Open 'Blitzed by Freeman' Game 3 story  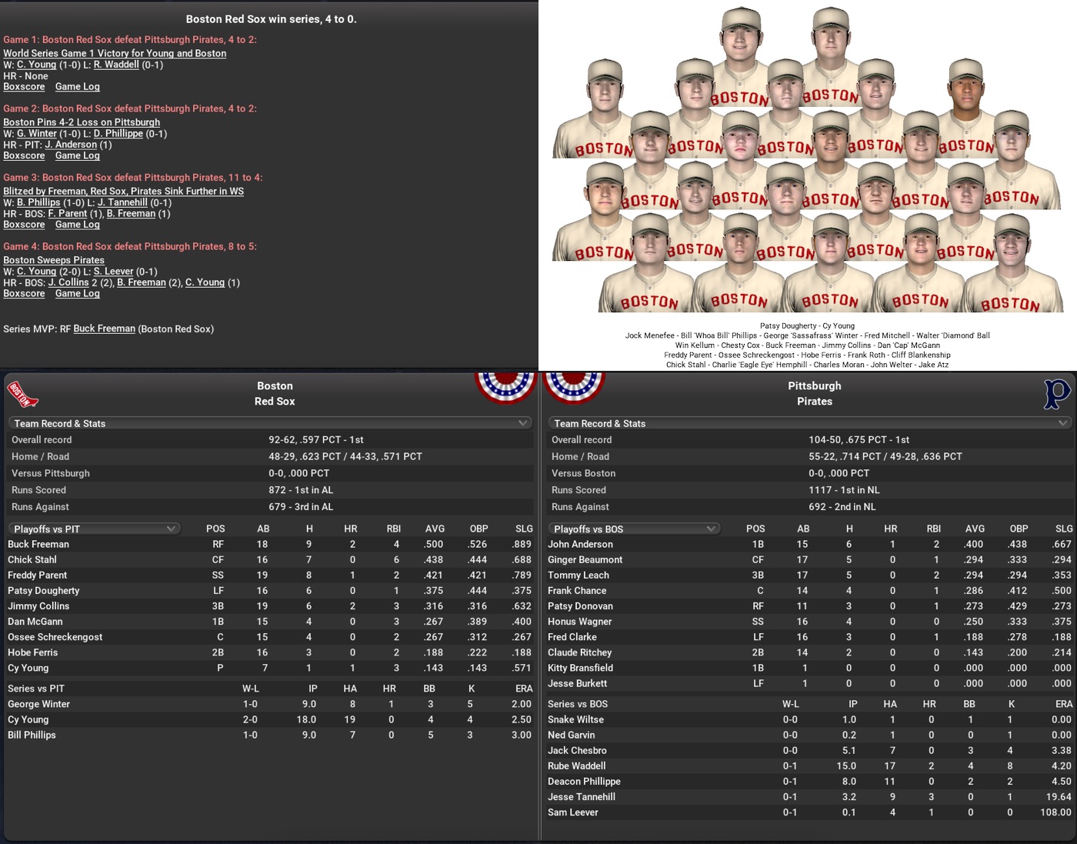(123, 191)
